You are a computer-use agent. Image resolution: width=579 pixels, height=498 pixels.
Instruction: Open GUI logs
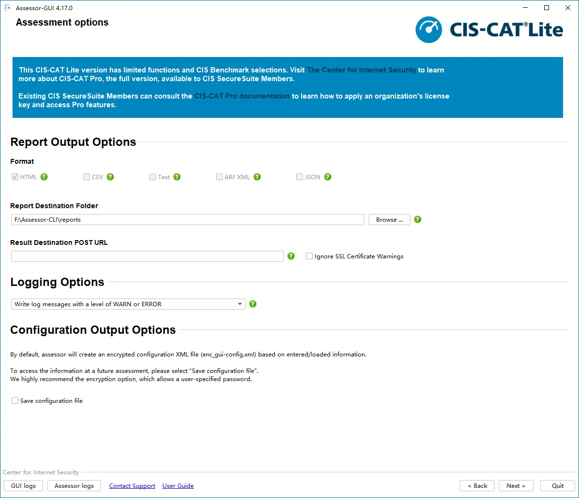pos(23,485)
